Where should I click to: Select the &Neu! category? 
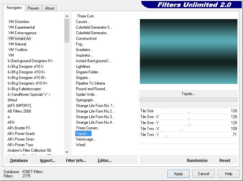tap(12, 100)
